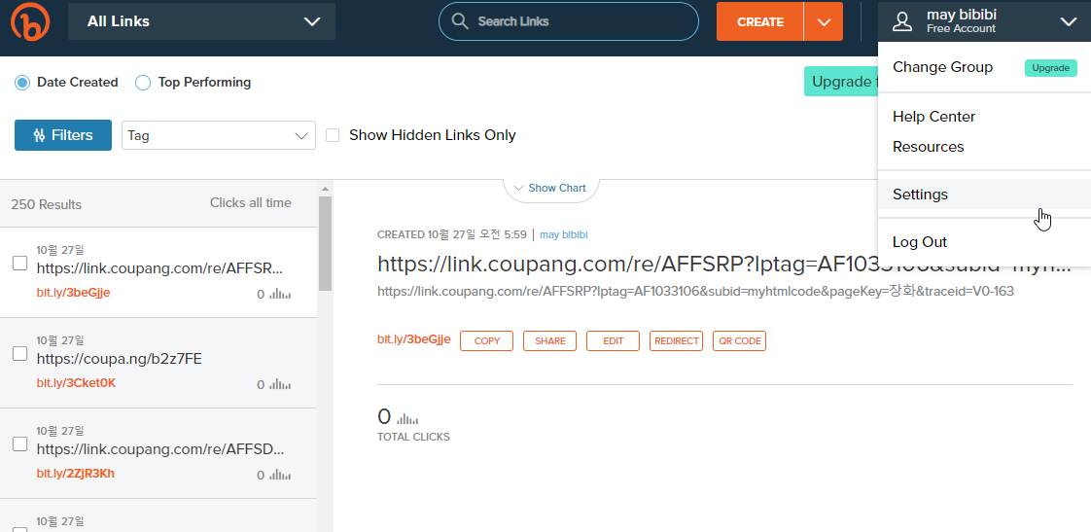Click the EDIT button

613,341
